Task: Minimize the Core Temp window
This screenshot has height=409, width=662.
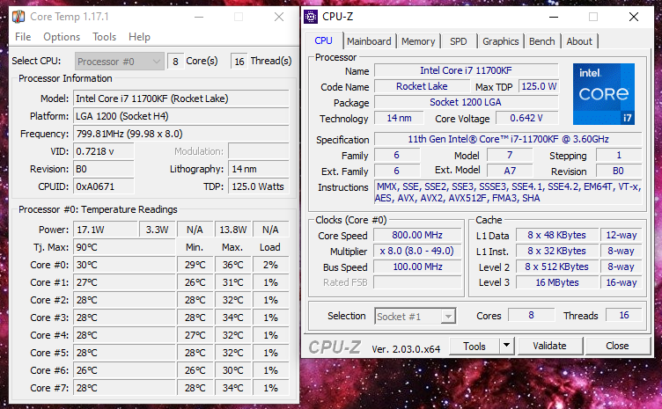Action: [x=198, y=17]
